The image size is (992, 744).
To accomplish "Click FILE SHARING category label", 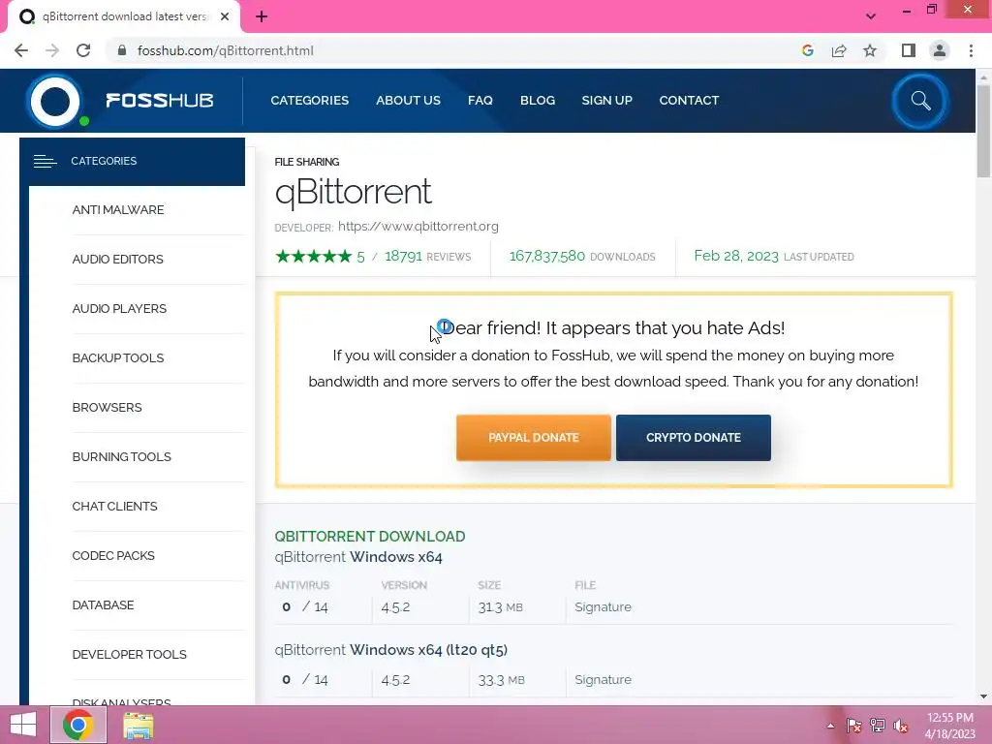I will (307, 162).
